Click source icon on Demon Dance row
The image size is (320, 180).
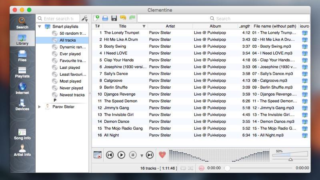tap(305, 122)
